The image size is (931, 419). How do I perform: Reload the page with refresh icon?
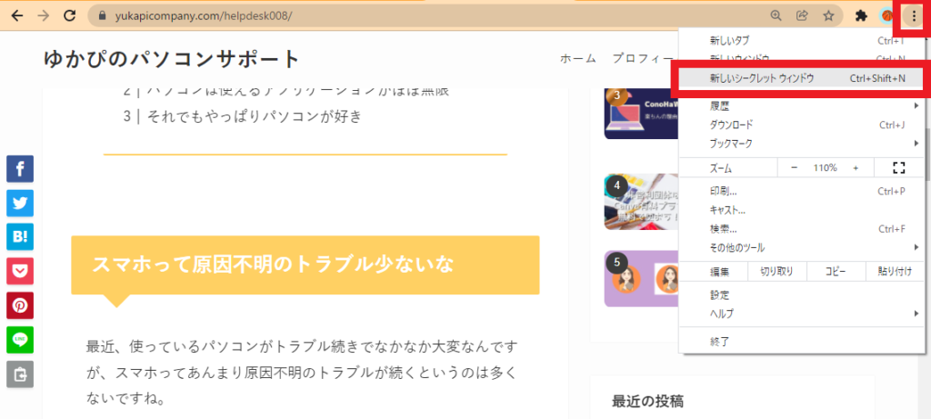pos(69,16)
